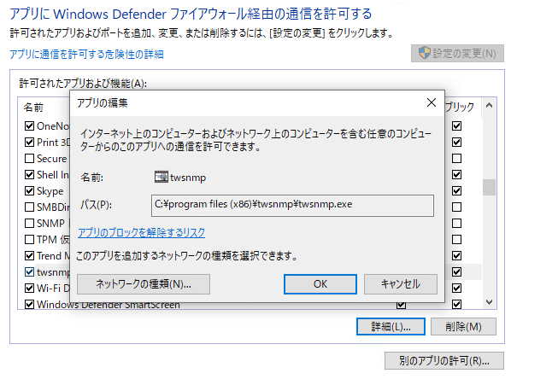Close the アプリの編集 dialog with the X
The image size is (558, 379).
[432, 102]
